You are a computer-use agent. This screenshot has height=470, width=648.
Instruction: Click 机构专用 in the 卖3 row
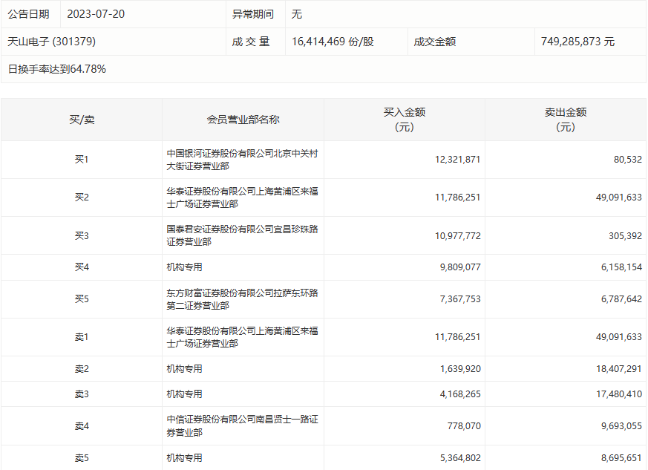pyautogui.click(x=184, y=394)
